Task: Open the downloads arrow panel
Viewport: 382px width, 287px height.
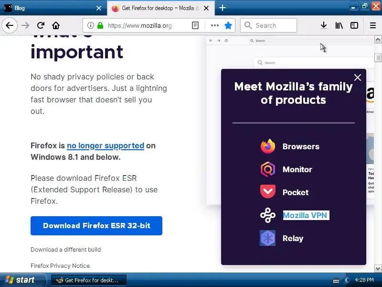Action: (x=324, y=25)
